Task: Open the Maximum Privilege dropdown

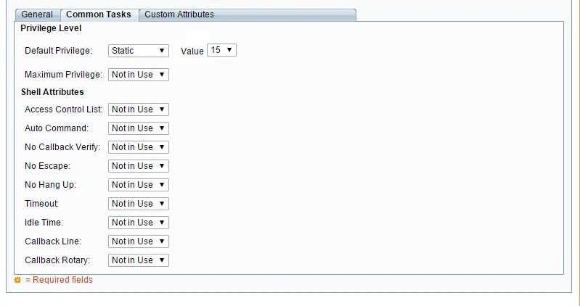Action: pyautogui.click(x=139, y=75)
